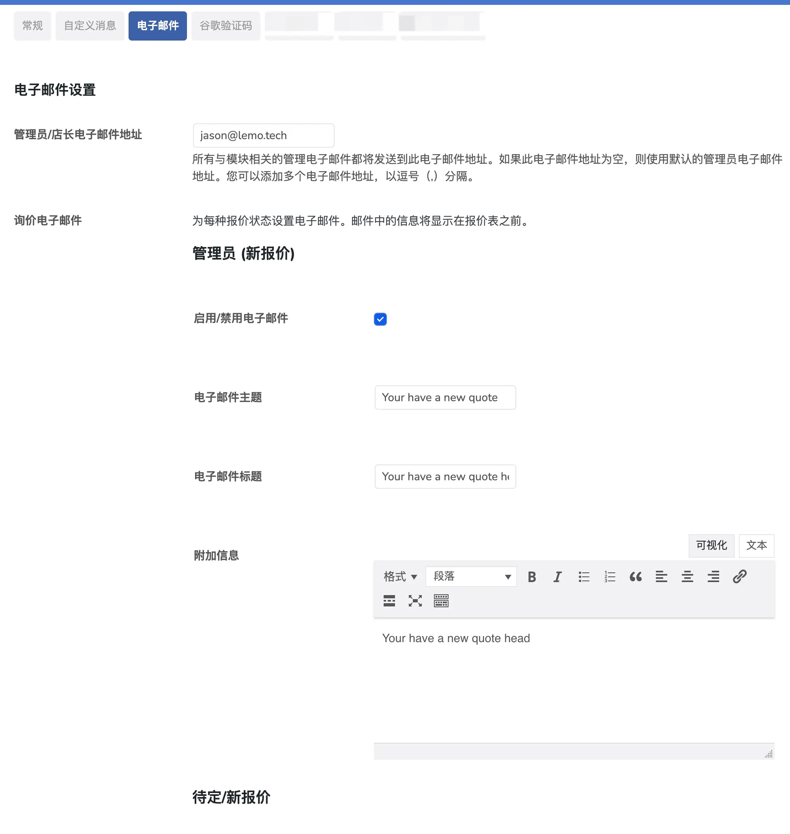Toggle the editor toolbar kitchen sink
Screen dimensions: 790x834
[x=441, y=601]
